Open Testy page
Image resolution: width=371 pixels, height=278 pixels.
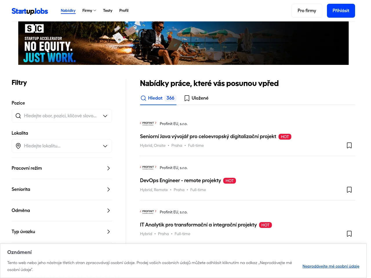point(108,10)
